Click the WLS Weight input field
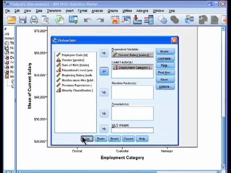Screen dimensions: 231x173 [132, 130]
